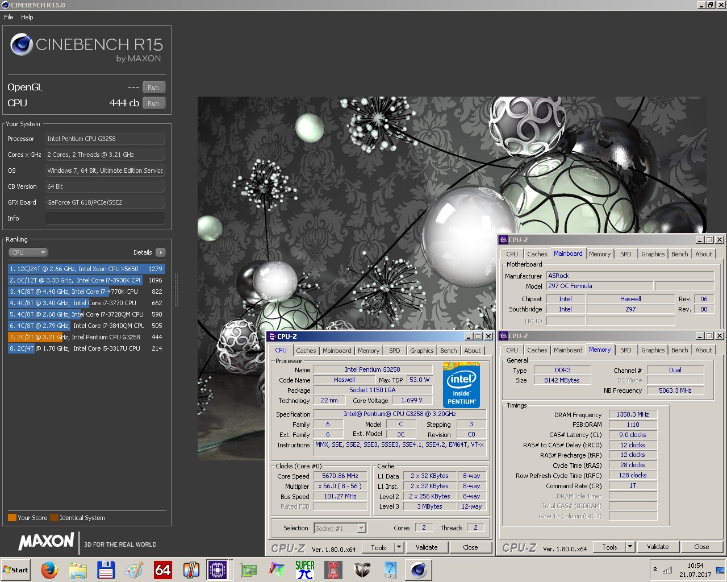
Task: Switch to Cinebench sphere icon in taskbar
Action: pos(419,569)
